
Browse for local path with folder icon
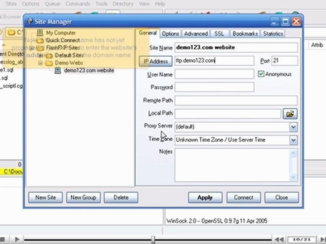290,114
